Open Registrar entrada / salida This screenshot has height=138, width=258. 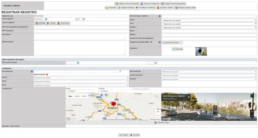(185, 8)
